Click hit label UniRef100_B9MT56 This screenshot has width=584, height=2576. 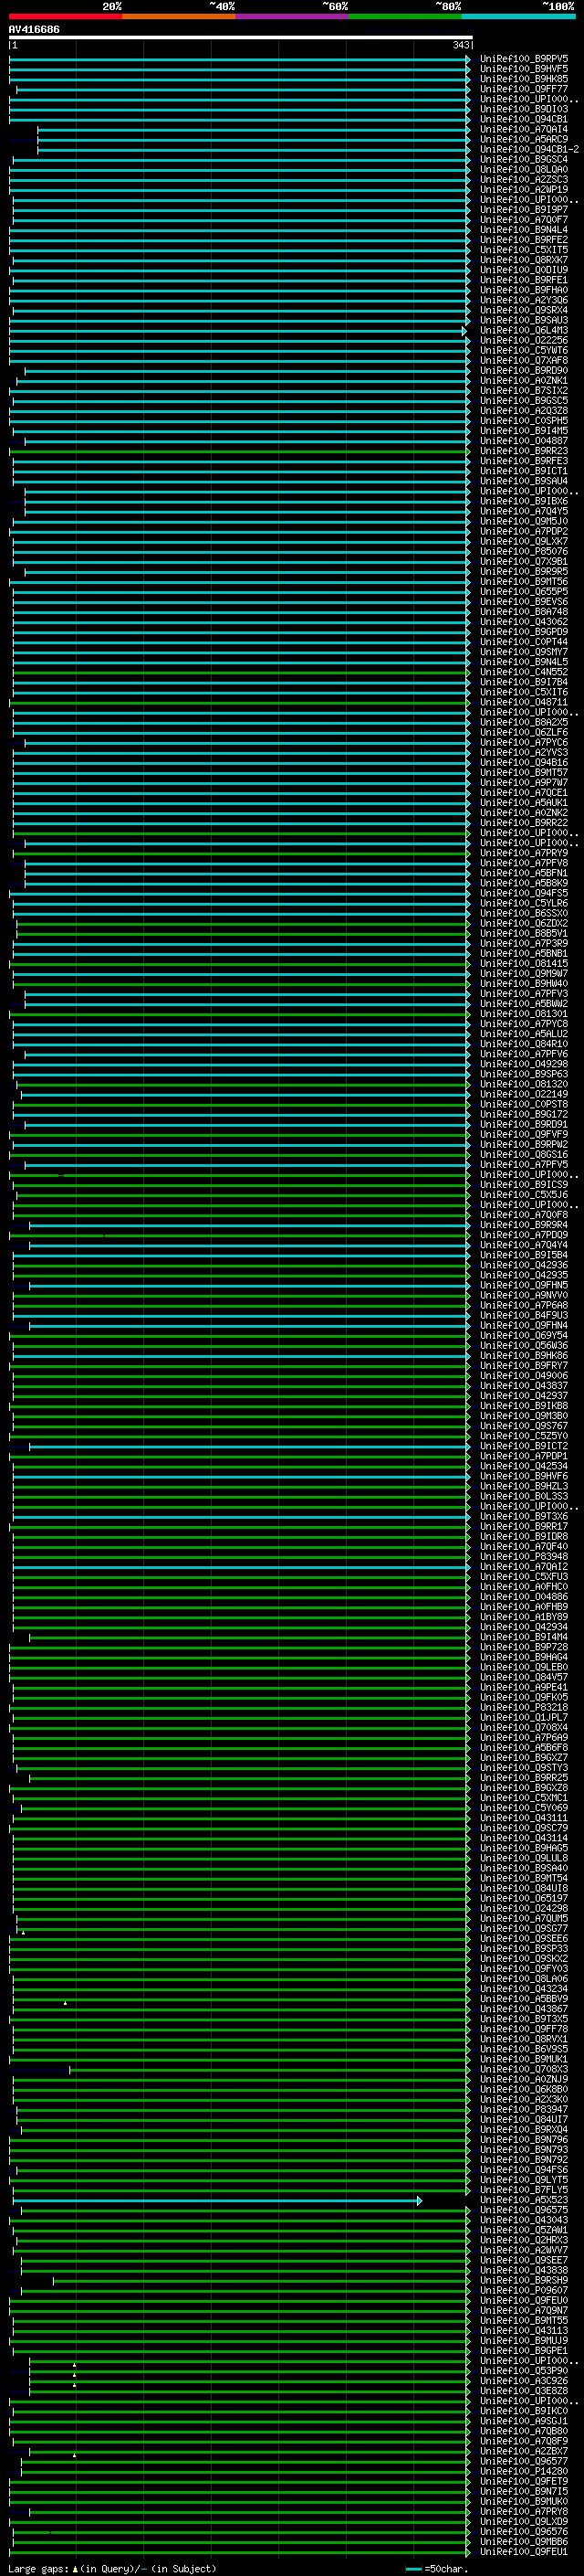524,581
